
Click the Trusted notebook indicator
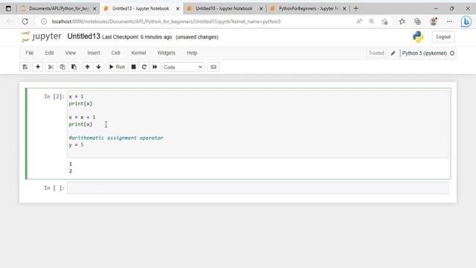[x=376, y=53]
